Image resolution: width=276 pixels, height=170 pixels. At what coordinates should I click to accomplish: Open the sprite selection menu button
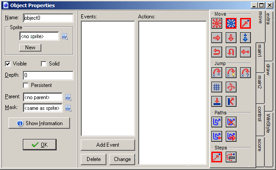65,36
